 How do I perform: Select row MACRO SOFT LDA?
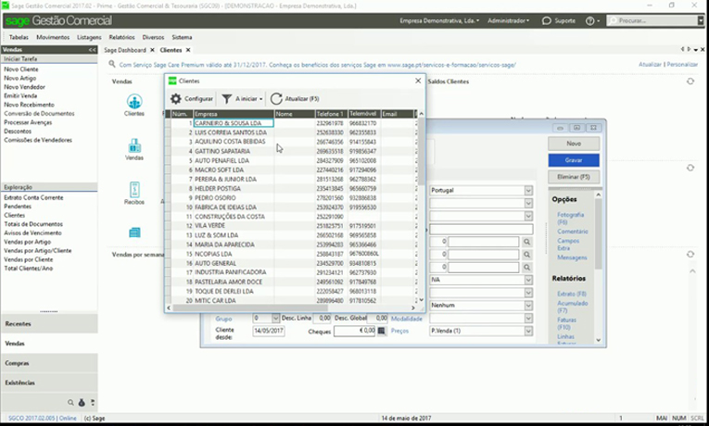point(292,169)
